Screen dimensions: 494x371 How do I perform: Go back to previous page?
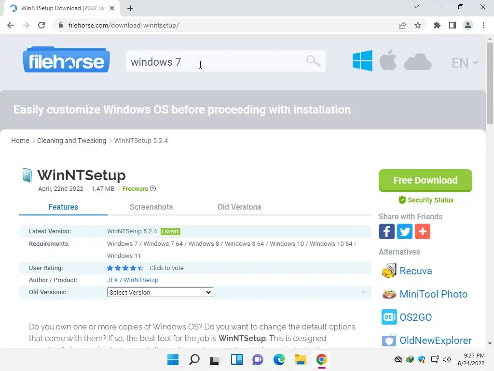11,25
